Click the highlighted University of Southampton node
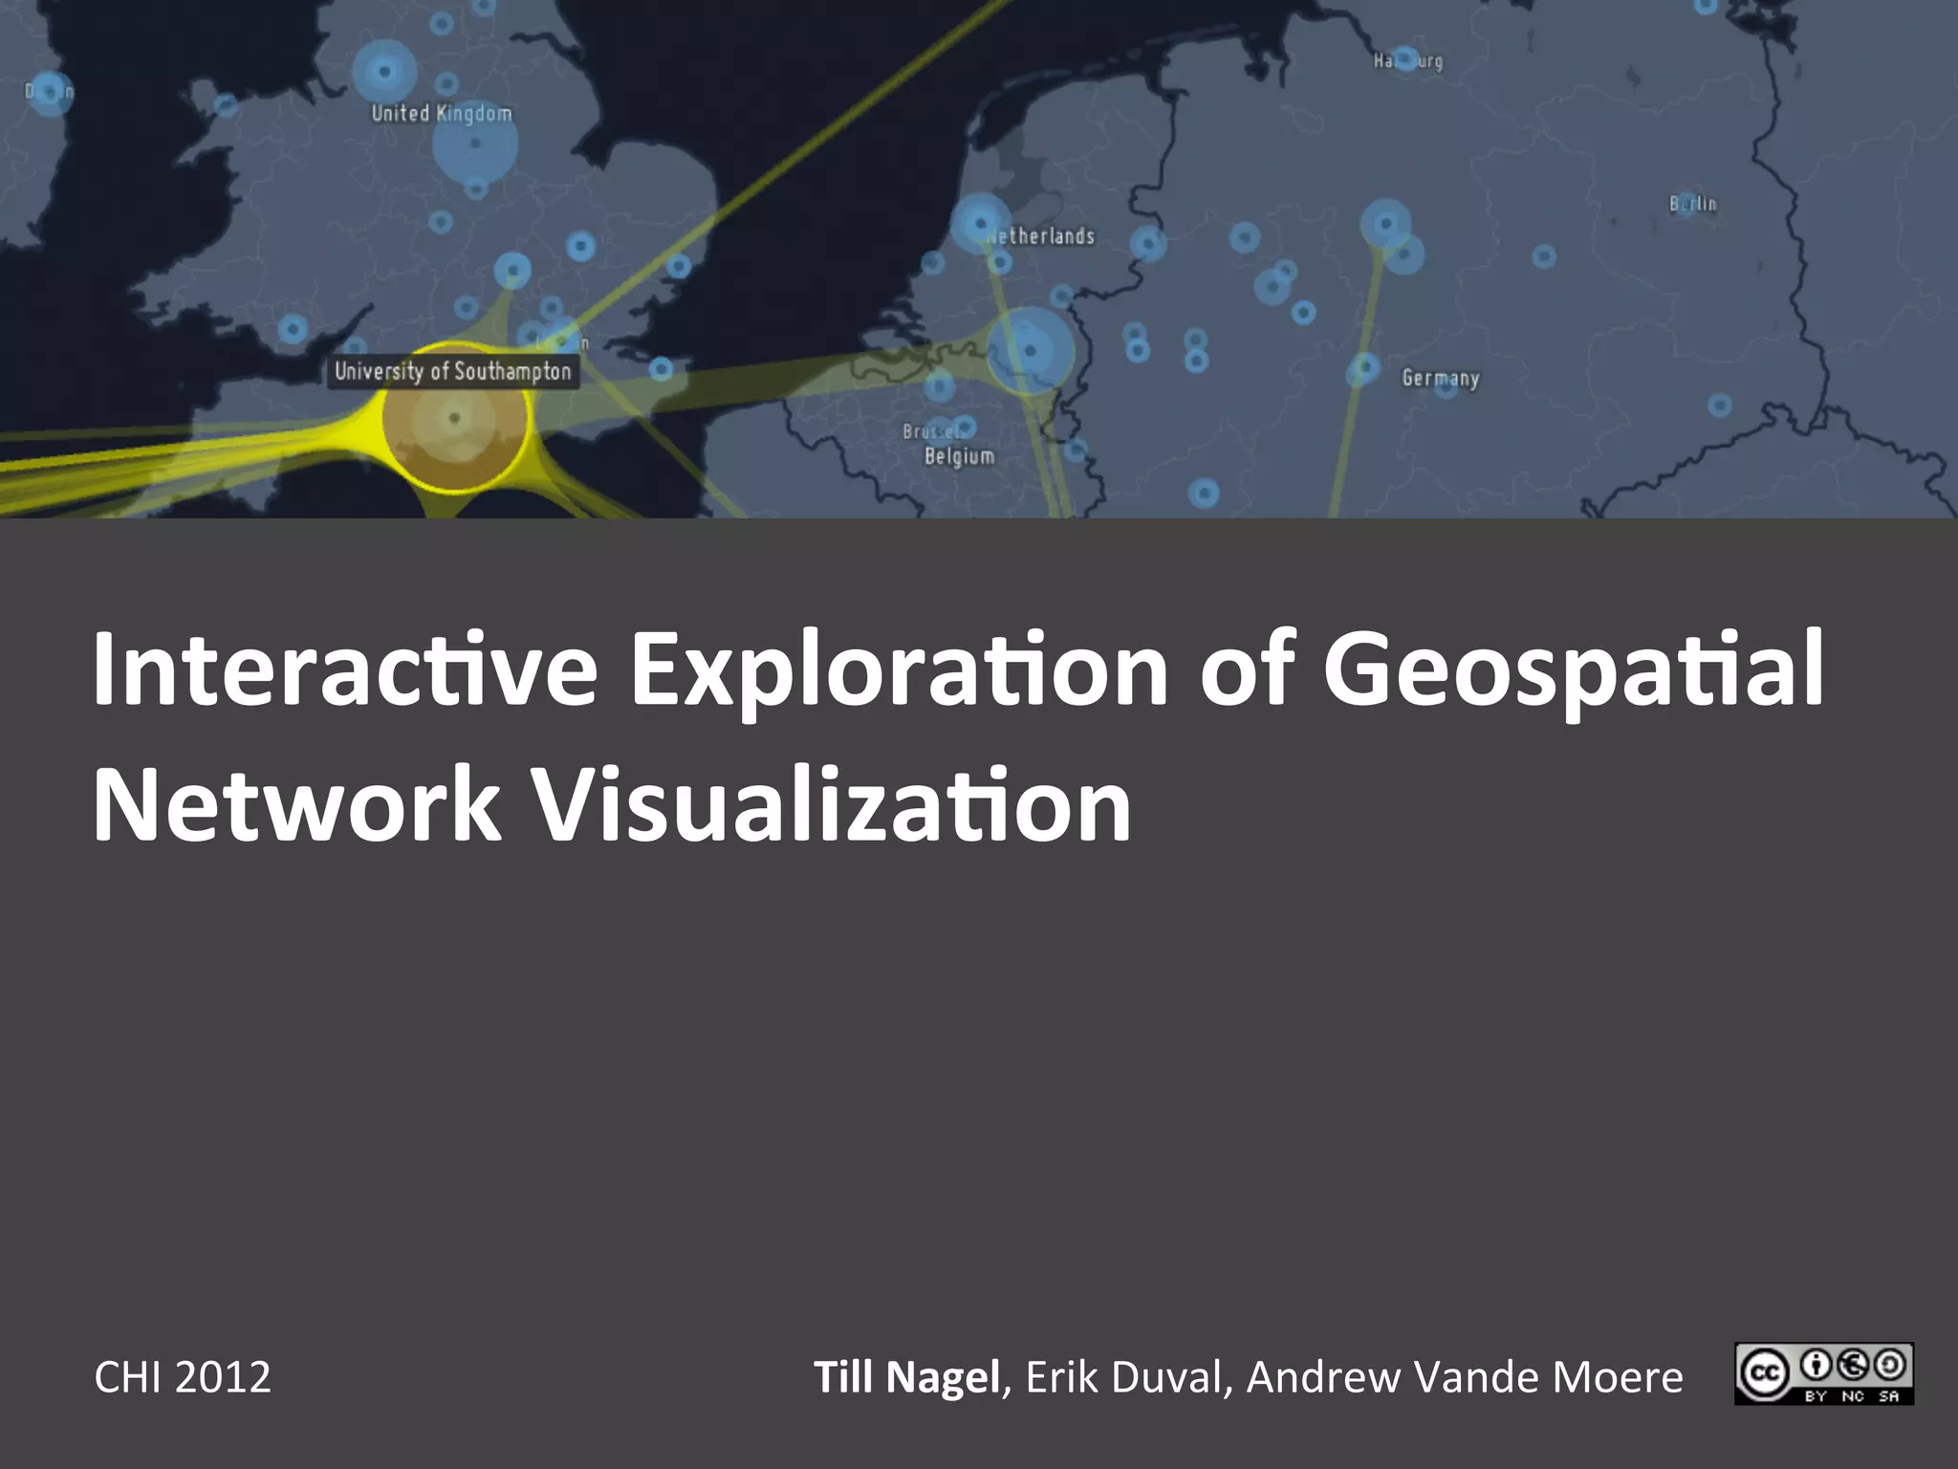Screen dimensions: 1958x1469 coord(454,418)
